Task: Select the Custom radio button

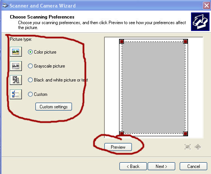Action: point(30,94)
